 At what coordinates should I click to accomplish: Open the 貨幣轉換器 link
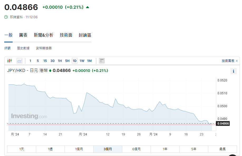(x=44, y=48)
